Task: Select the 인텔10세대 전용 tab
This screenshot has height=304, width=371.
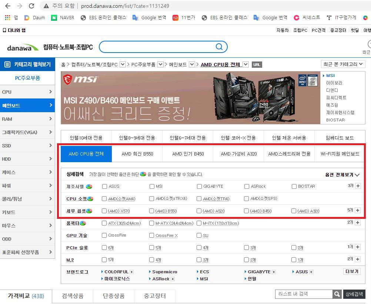Action: (x=86, y=138)
